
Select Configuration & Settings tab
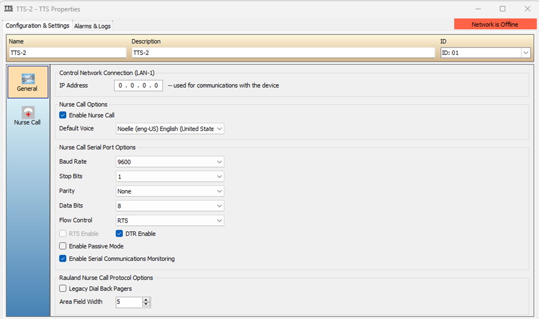coord(37,25)
